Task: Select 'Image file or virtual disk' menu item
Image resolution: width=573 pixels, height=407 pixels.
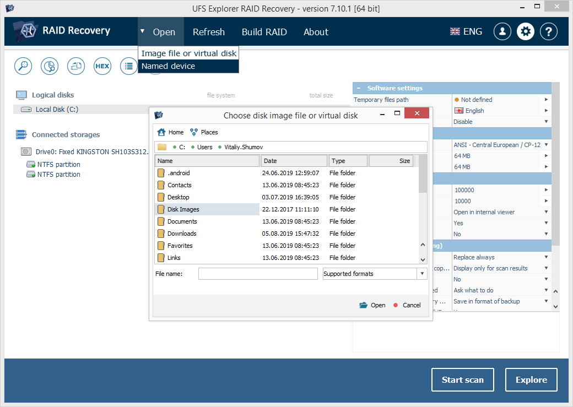Action: 188,53
